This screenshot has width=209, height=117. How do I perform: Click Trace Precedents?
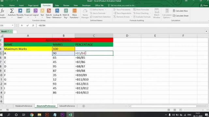click(122, 9)
